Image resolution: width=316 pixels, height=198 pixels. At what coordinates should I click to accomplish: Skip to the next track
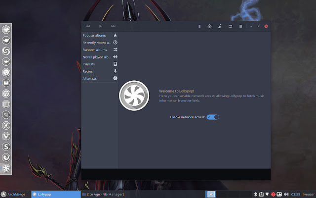113,26
